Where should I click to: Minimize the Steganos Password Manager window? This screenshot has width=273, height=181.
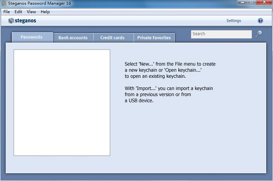243,2
